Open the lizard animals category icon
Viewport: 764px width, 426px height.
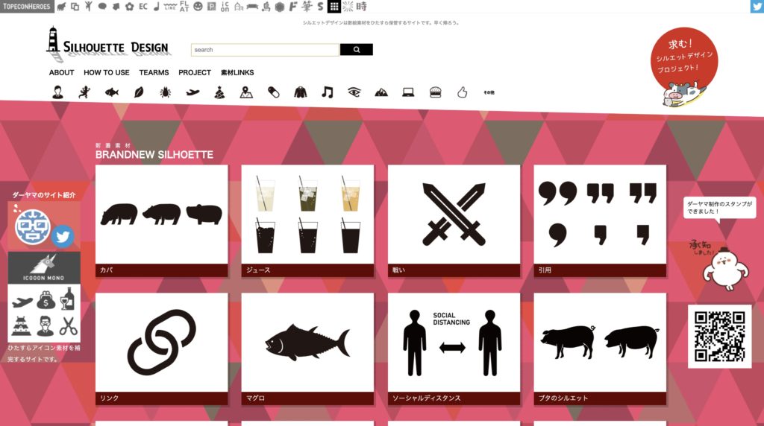point(85,92)
